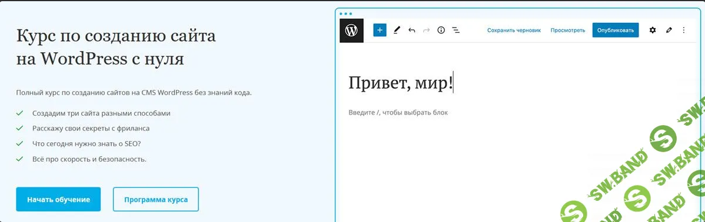The image size is (705, 222).
Task: Click the WordPress logo icon
Action: (351, 31)
